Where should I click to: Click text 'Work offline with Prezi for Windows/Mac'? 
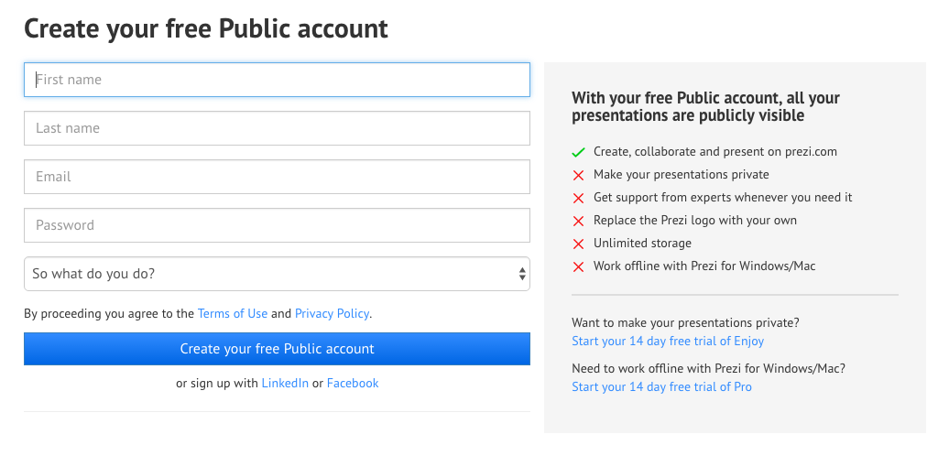point(704,266)
